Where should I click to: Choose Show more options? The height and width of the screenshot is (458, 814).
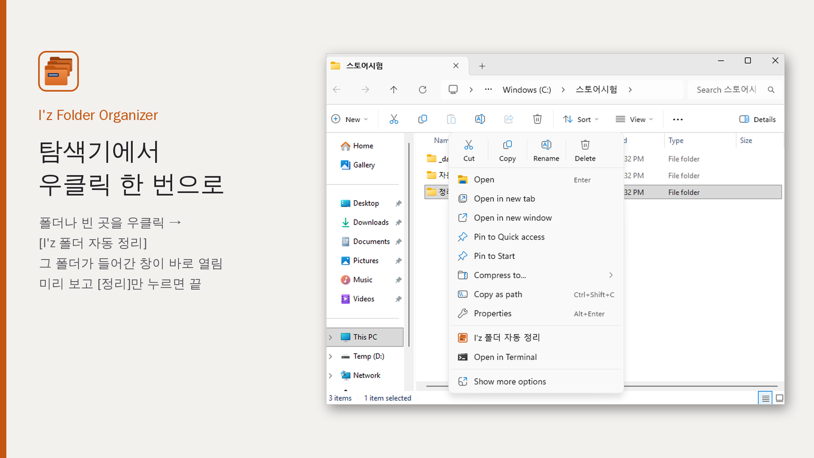pos(536,382)
